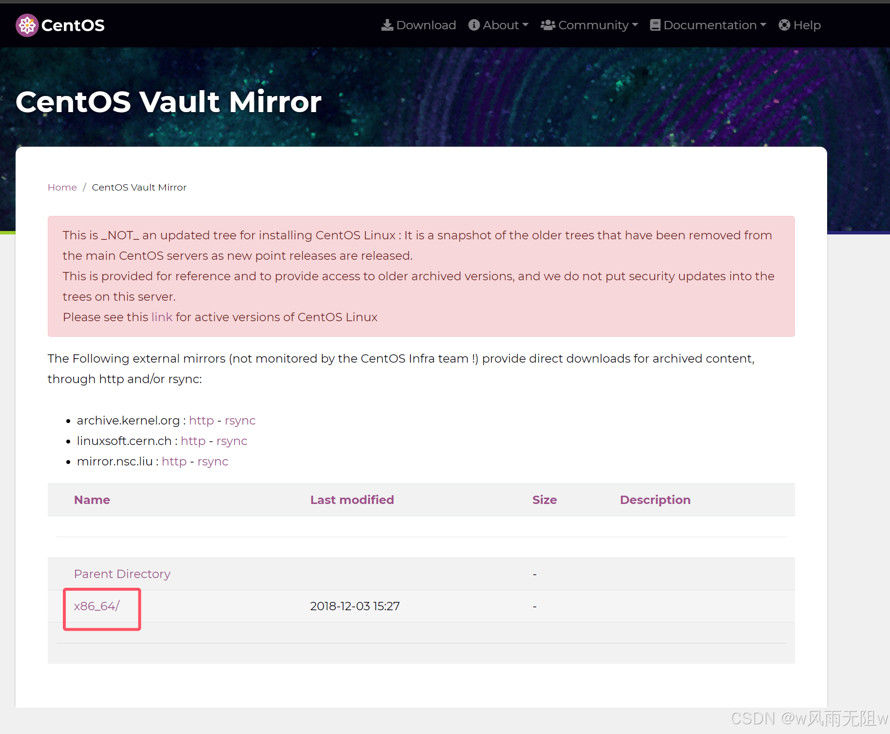Image resolution: width=890 pixels, height=734 pixels.
Task: Sort listing by Description column
Action: click(x=655, y=500)
